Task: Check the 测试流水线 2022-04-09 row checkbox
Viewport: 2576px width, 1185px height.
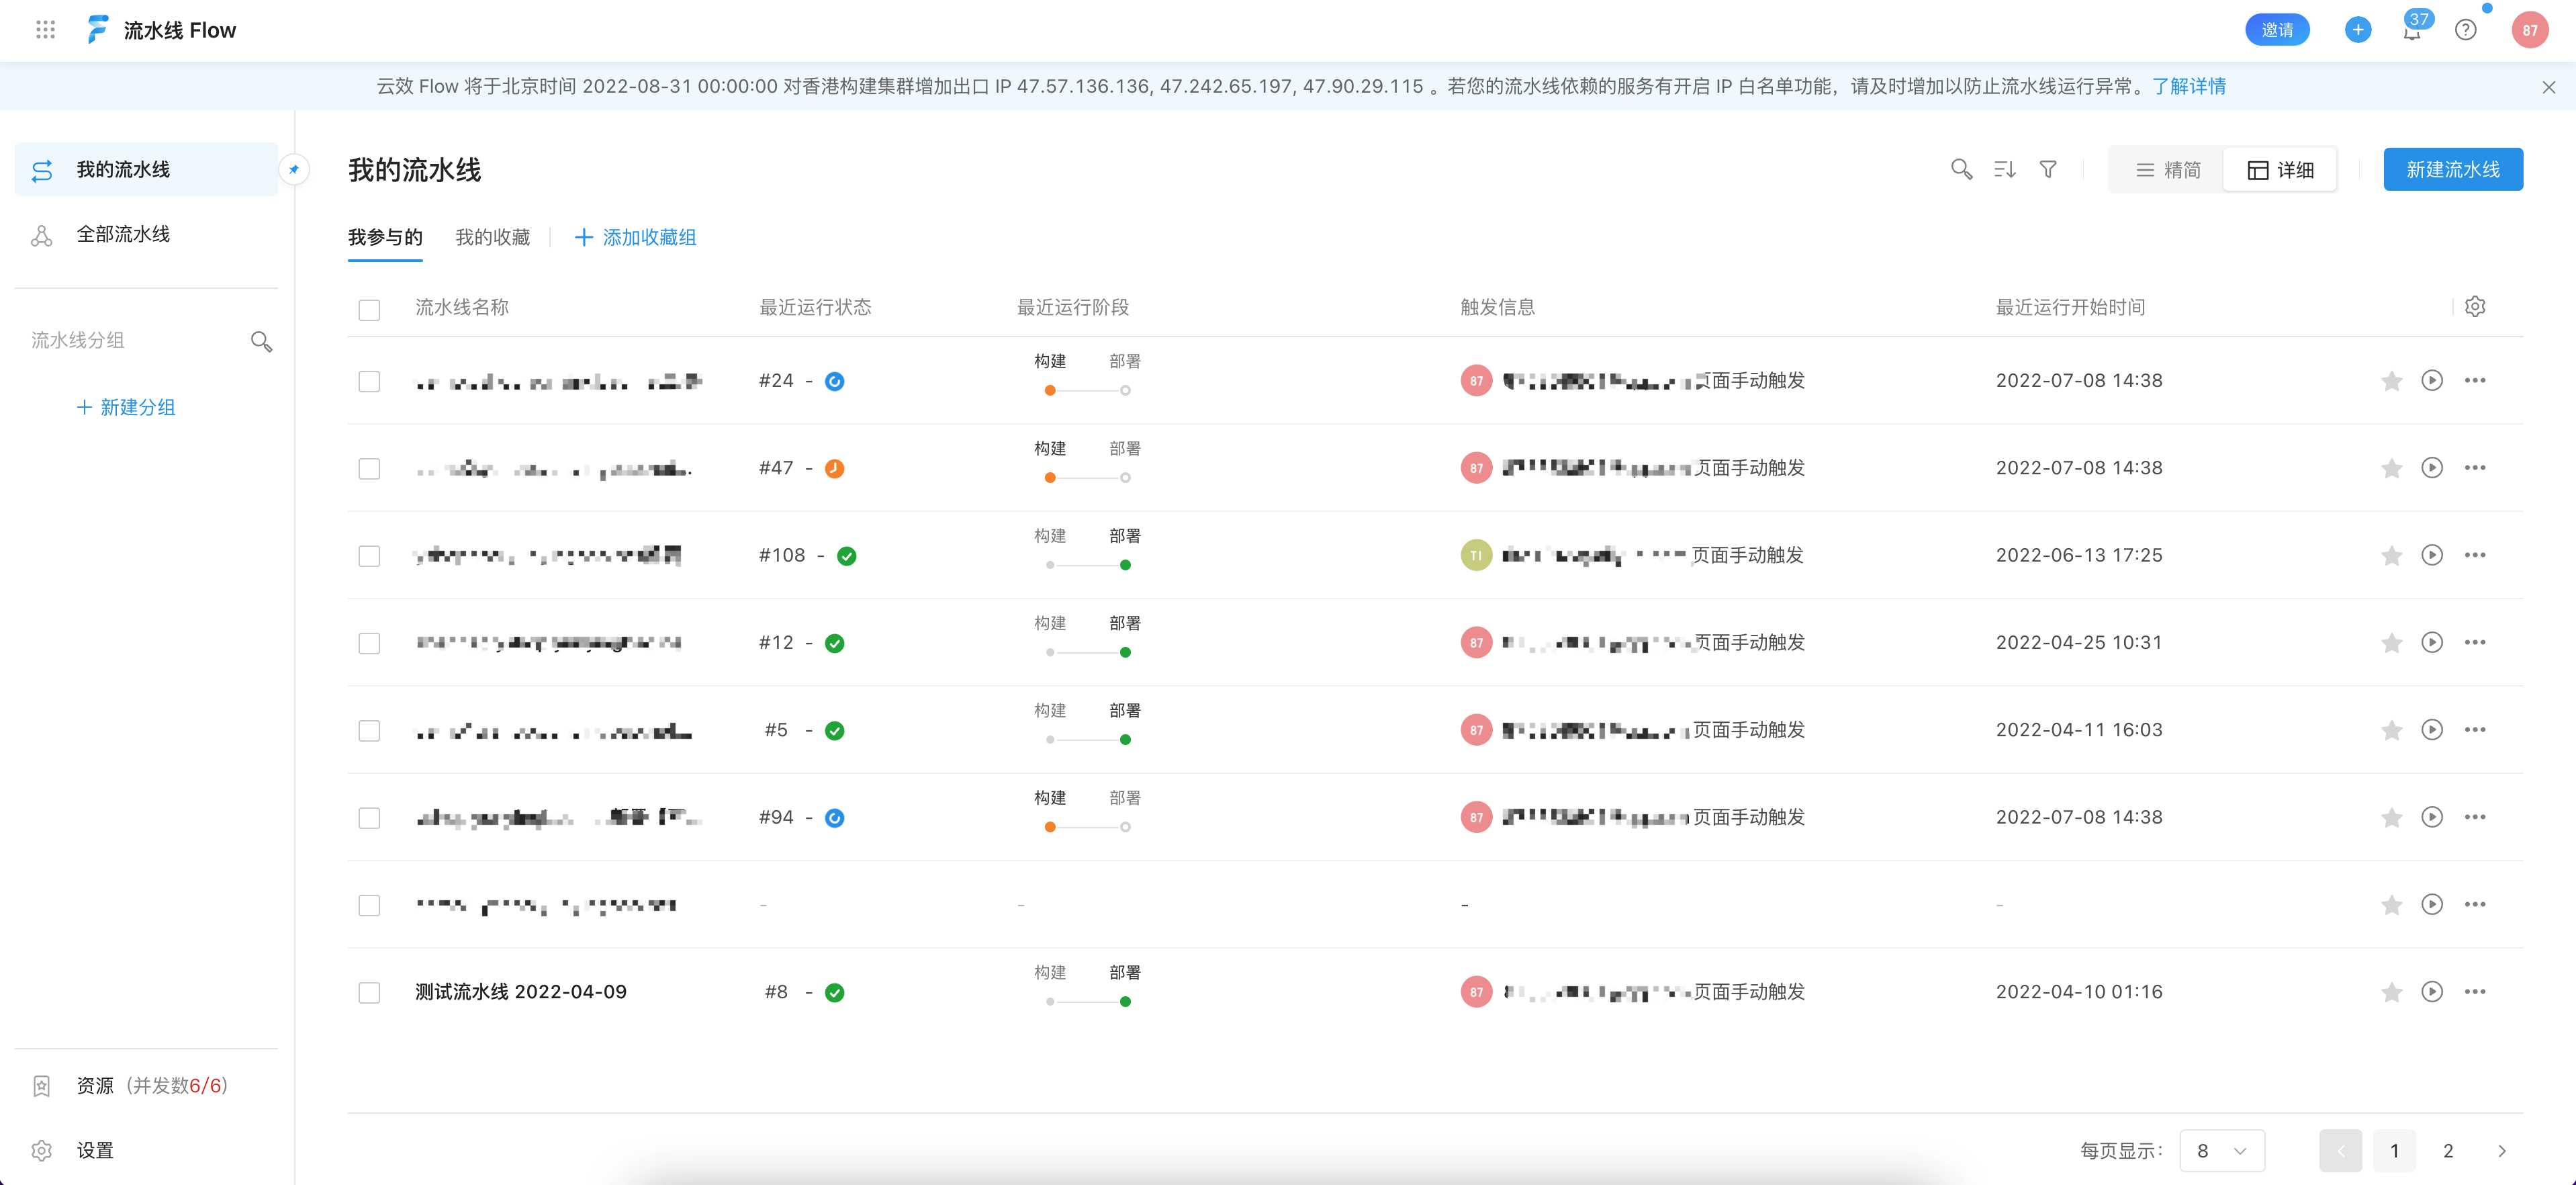Action: point(369,992)
